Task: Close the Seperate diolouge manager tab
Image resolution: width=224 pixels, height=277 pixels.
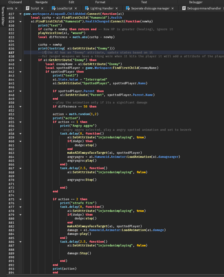Action: tap(173, 8)
